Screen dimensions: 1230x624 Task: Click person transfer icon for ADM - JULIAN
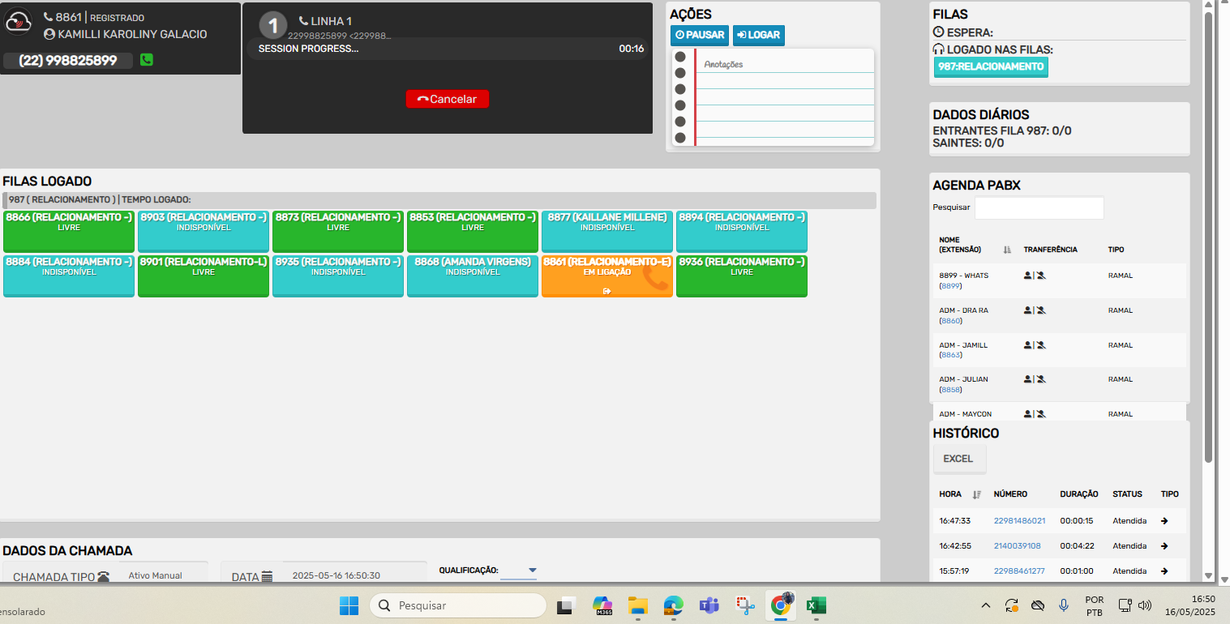1027,379
